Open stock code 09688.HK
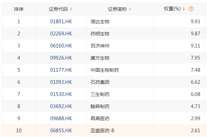This screenshot has width=207, height=137. pos(61,118)
